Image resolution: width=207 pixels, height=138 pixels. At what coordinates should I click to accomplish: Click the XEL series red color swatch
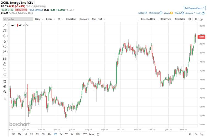point(17,25)
